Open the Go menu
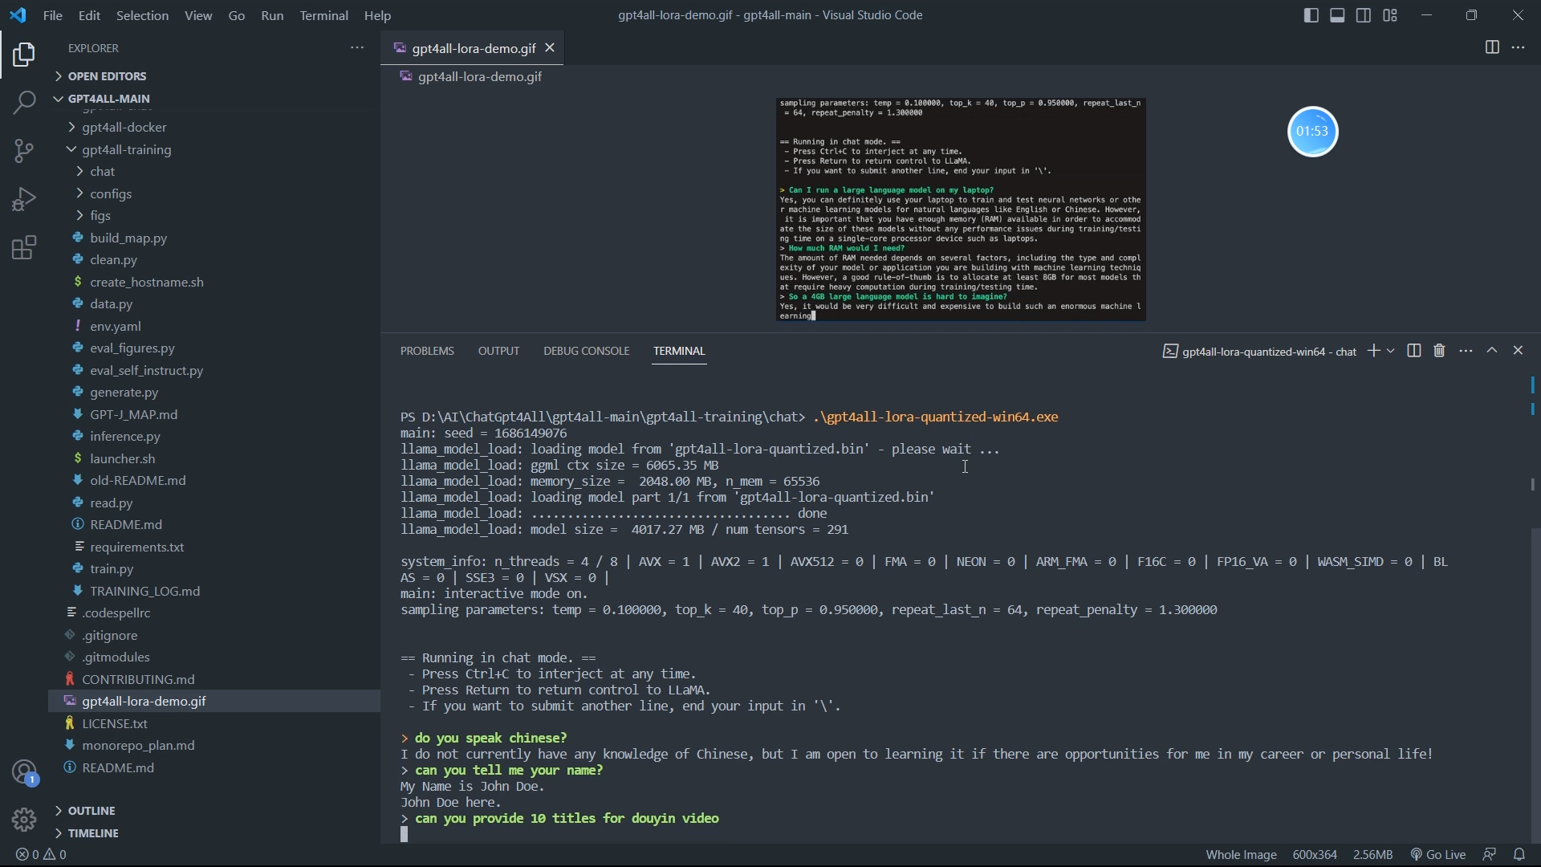The height and width of the screenshot is (867, 1541). tap(237, 15)
